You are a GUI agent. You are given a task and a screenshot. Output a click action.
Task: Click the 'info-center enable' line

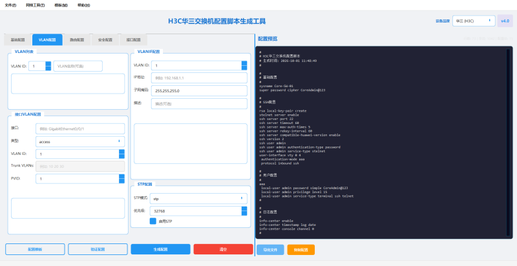[x=276, y=221]
